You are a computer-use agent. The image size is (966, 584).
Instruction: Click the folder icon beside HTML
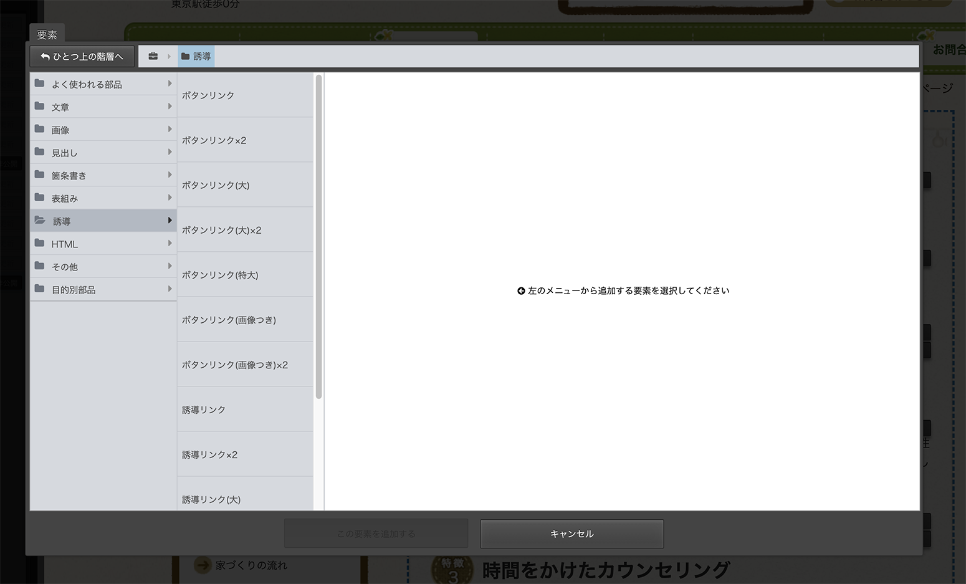[x=40, y=243]
